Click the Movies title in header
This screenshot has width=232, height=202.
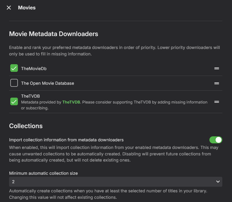pyautogui.click(x=27, y=8)
